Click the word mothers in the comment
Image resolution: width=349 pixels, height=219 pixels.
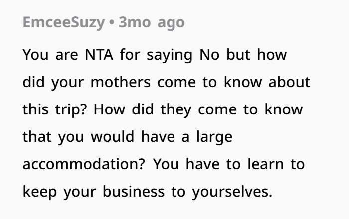click(x=121, y=82)
